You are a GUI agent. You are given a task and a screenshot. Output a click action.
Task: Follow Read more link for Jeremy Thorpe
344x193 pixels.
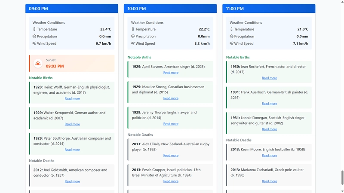[171, 124]
